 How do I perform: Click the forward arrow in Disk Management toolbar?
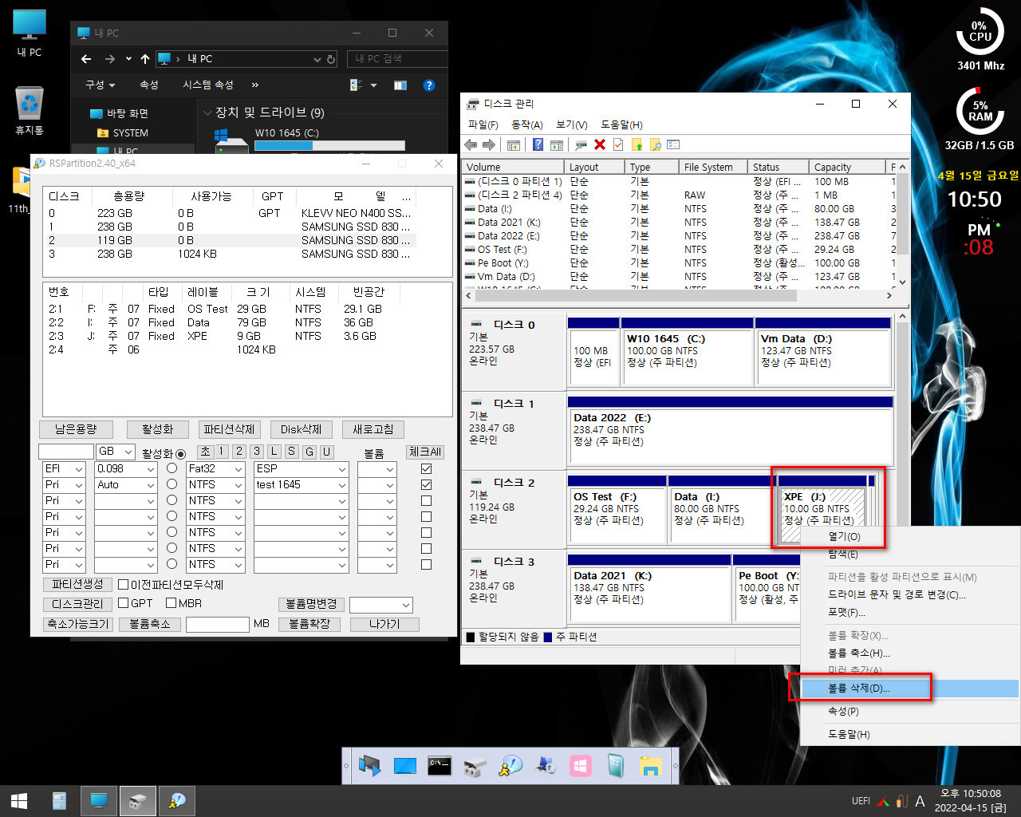489,144
